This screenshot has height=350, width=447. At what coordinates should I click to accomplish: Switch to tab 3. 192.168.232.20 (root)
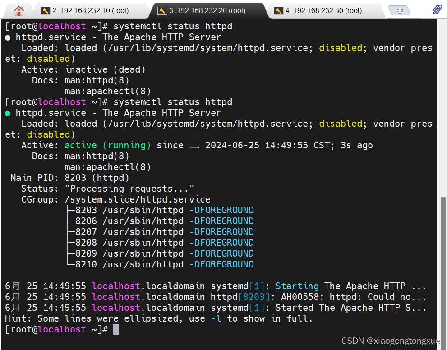click(207, 11)
